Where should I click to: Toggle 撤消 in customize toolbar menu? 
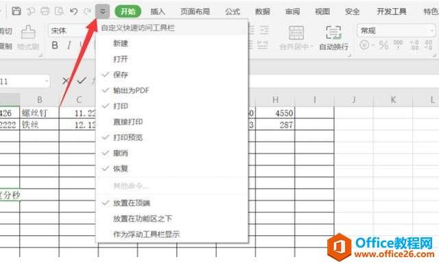click(172, 153)
